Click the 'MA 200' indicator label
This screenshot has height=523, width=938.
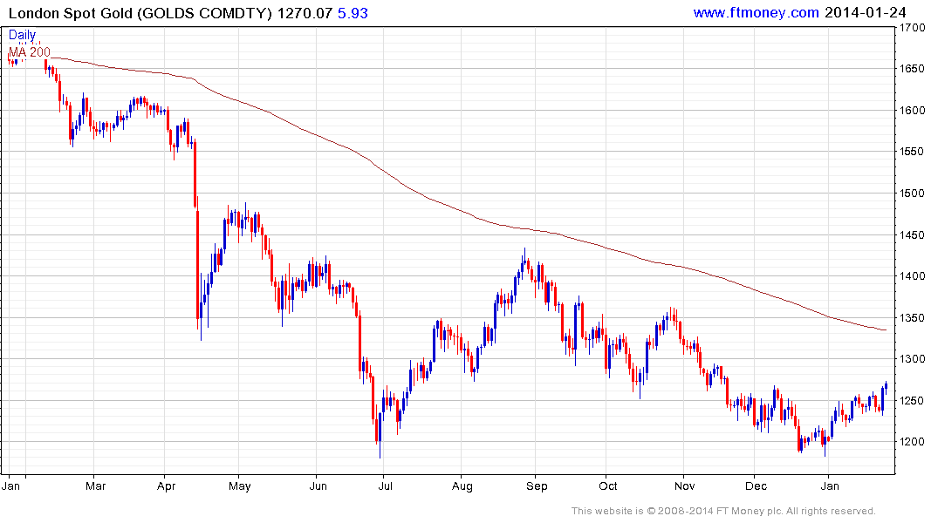(x=30, y=52)
